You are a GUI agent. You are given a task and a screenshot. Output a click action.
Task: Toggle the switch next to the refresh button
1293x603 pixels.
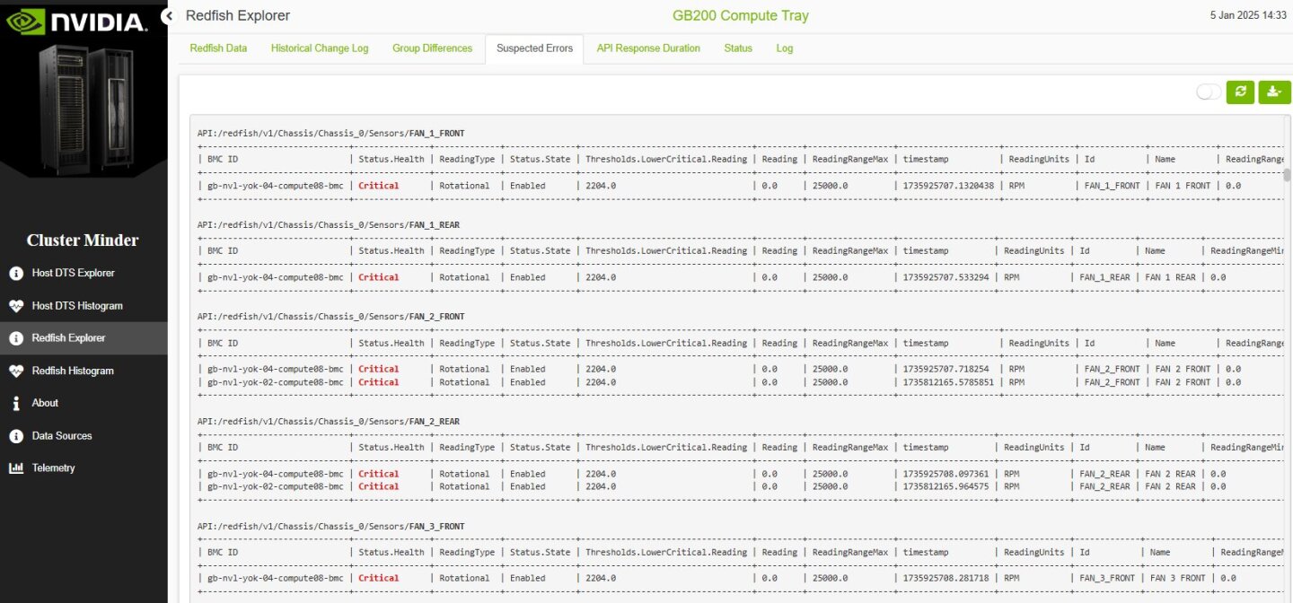[x=1209, y=92]
